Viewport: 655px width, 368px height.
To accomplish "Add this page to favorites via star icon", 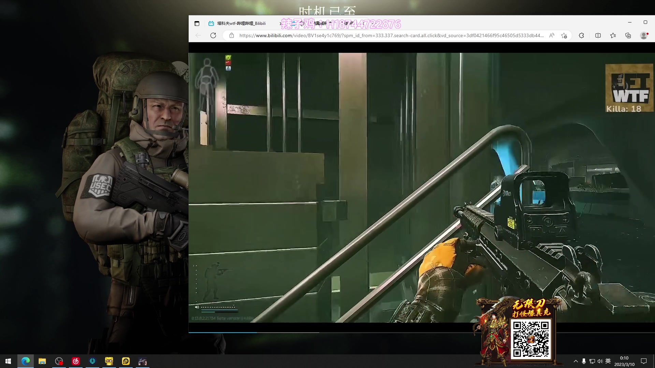I will [x=564, y=35].
